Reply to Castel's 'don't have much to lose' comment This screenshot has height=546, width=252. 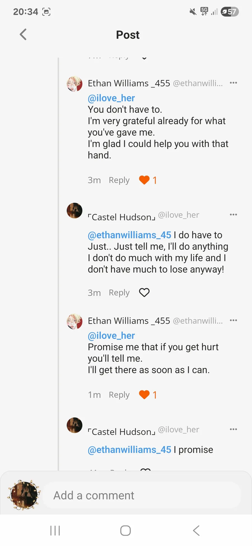click(119, 293)
